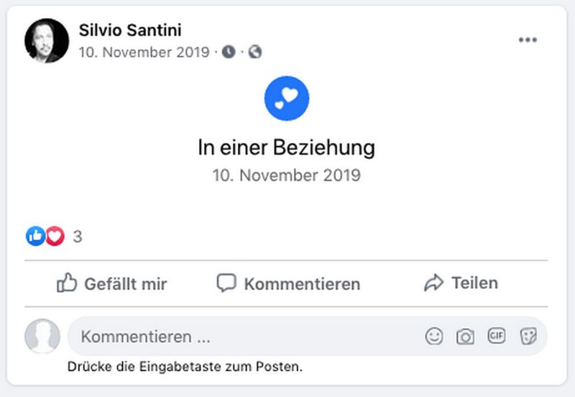
Task: Open the GIF picker icon
Action: (x=497, y=336)
